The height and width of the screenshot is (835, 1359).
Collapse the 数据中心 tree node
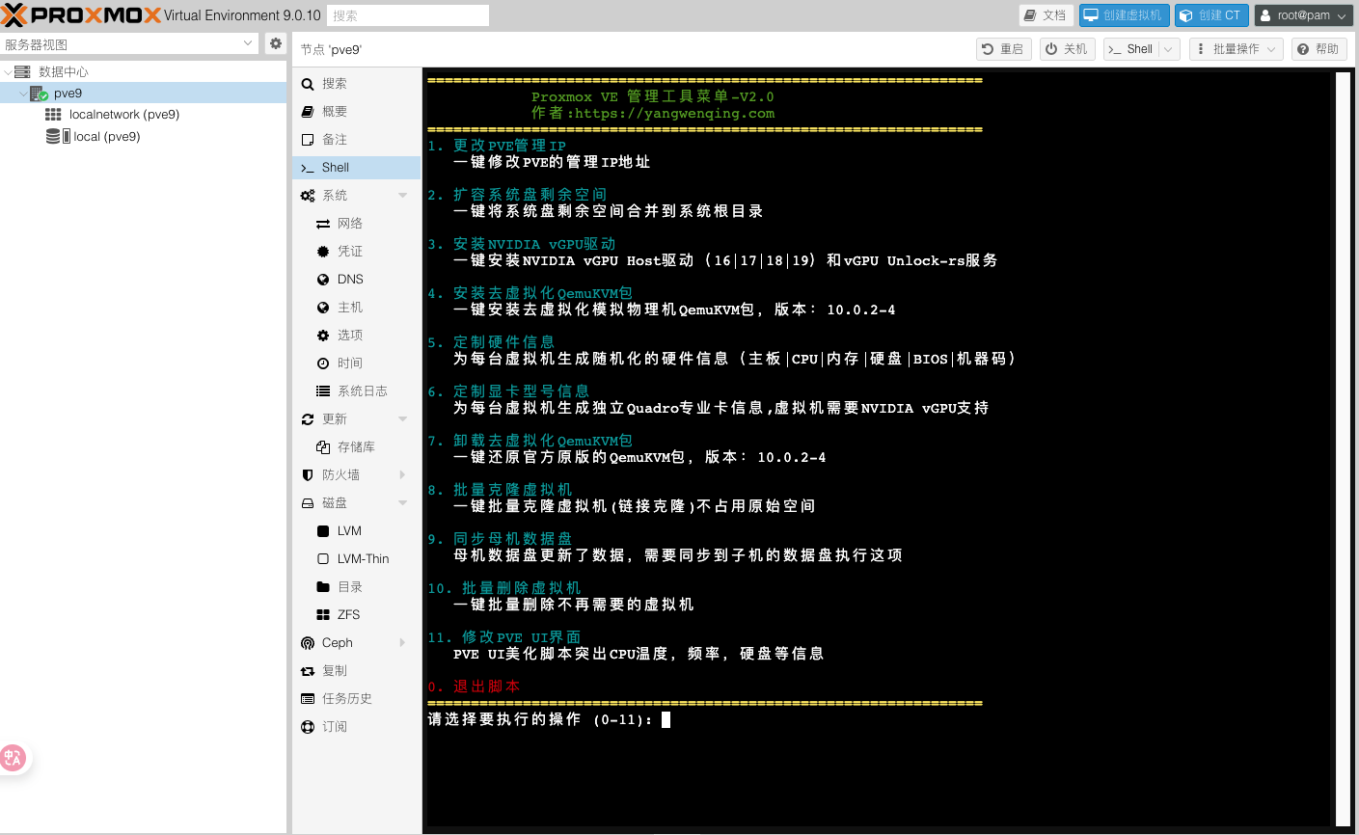coord(9,72)
